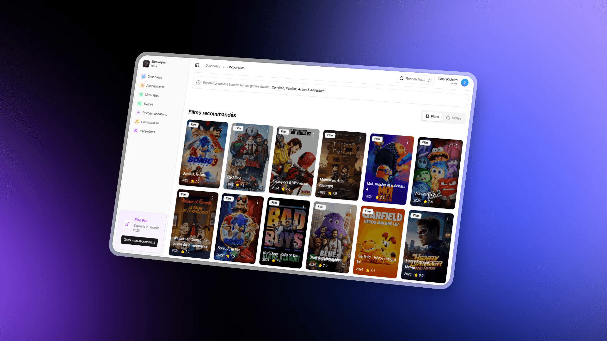Open the Vice-versa 2 card

[x=437, y=173]
